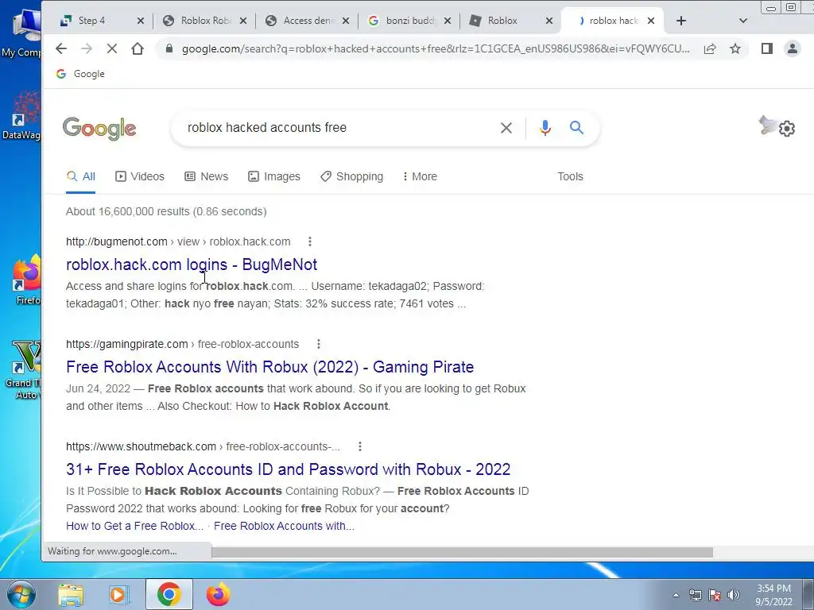Screen dimensions: 814x610
Task: Open the Windows Start menu
Action: [x=21, y=594]
